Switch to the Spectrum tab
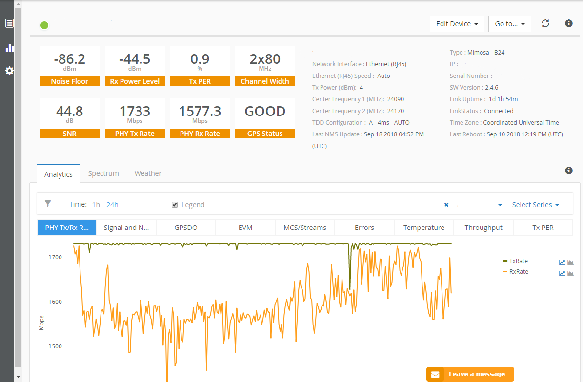Image resolution: width=583 pixels, height=382 pixels. 103,173
